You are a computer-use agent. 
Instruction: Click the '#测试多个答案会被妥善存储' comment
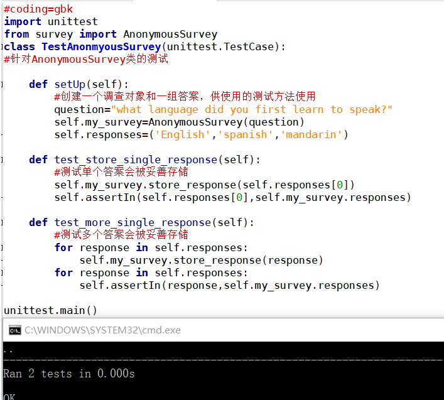click(121, 235)
